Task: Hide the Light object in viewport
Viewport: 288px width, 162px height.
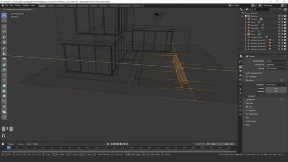Action: [282, 31]
